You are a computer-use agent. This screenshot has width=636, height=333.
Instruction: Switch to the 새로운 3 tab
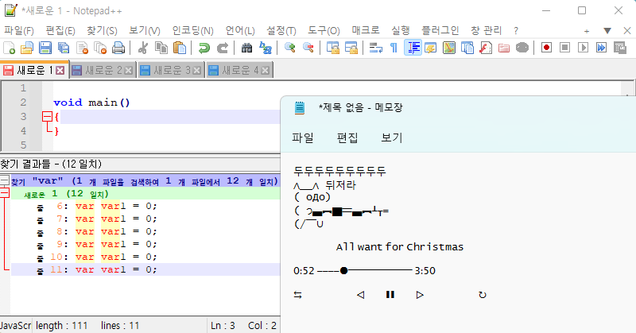[x=171, y=71]
